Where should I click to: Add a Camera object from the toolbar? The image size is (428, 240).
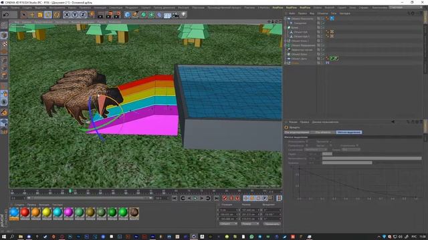point(175,15)
